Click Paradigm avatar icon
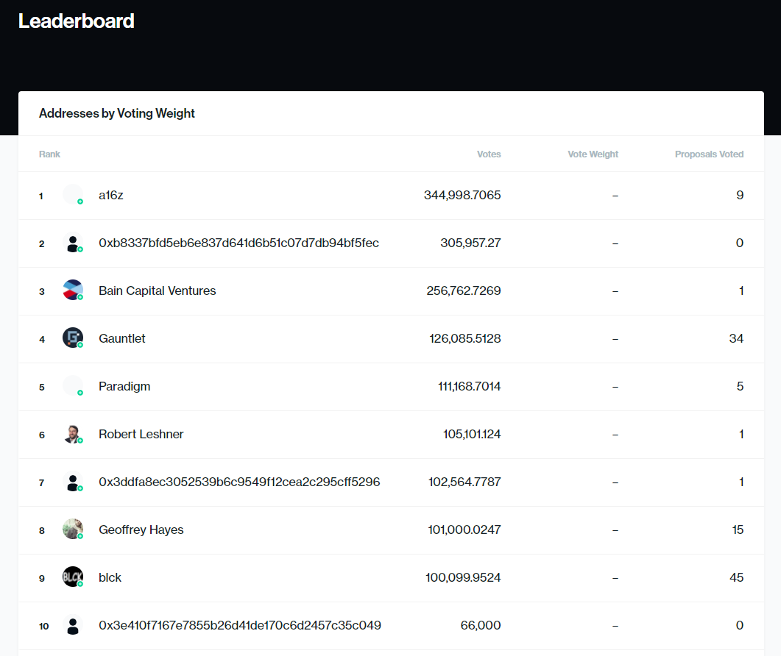781x656 pixels. (x=73, y=386)
